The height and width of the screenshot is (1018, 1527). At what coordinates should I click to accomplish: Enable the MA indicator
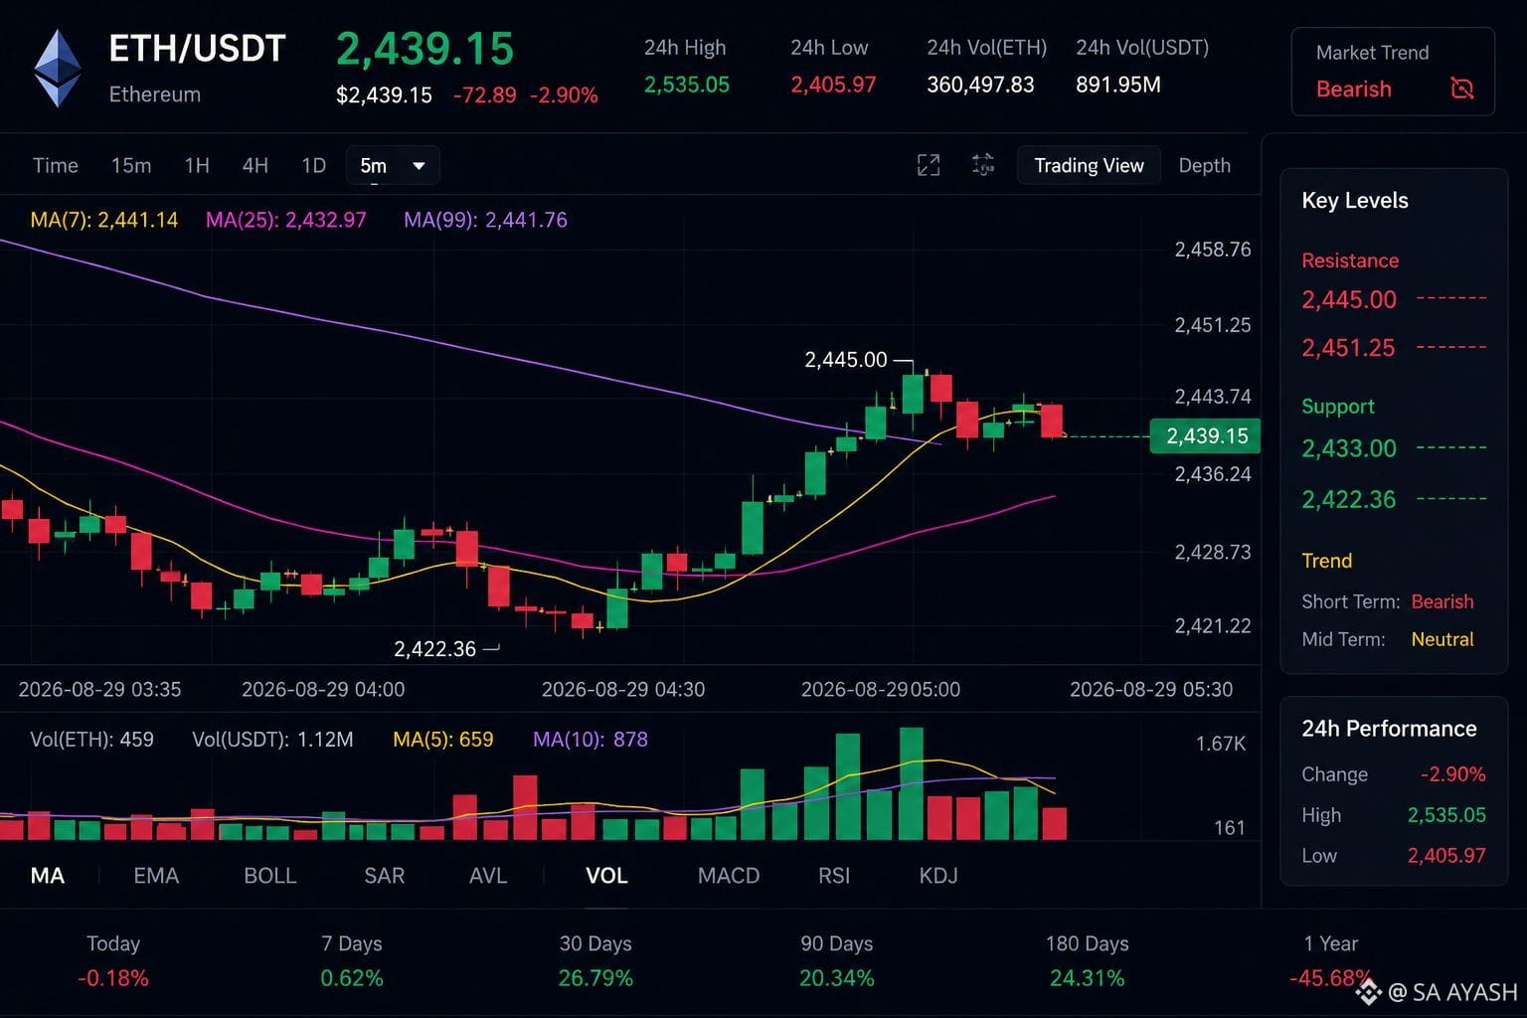click(x=48, y=875)
